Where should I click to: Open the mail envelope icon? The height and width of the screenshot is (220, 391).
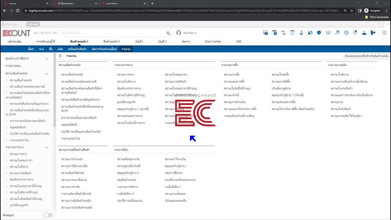(x=328, y=33)
